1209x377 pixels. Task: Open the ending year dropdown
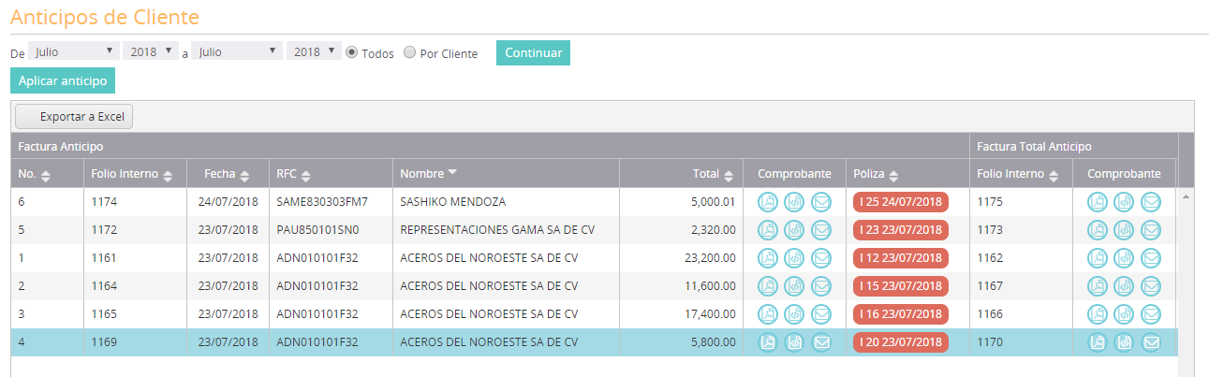[x=314, y=51]
